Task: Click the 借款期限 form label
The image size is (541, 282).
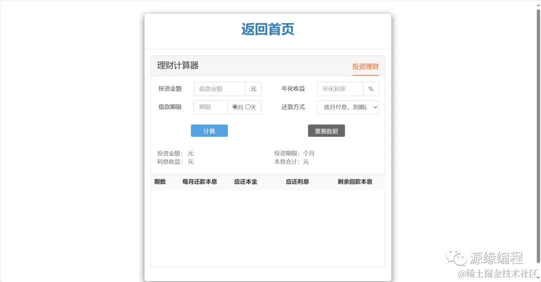Action: 170,107
